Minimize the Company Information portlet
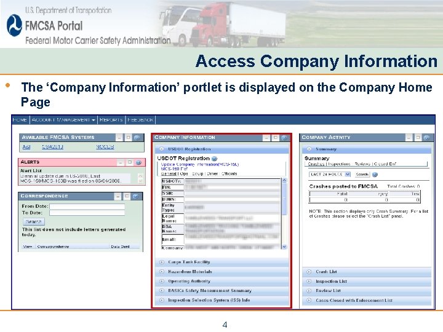The width and height of the screenshot is (443, 332). (266, 138)
